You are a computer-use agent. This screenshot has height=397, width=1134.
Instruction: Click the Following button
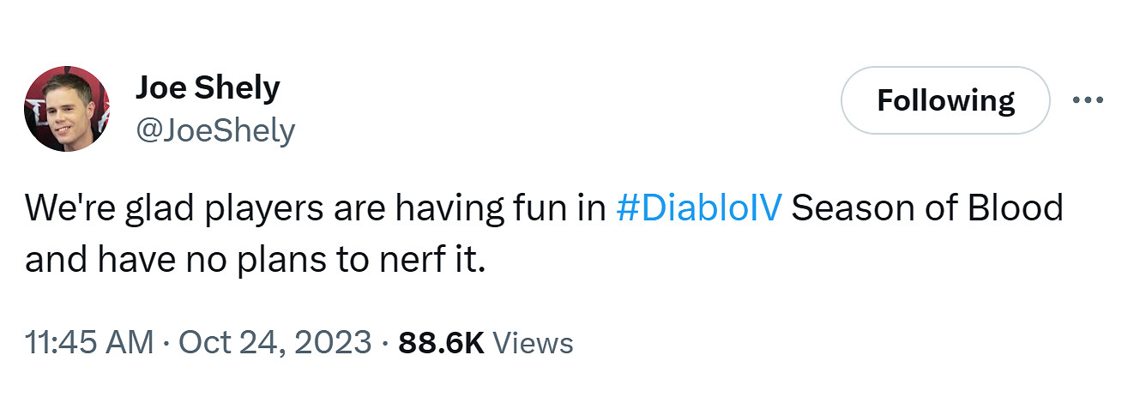pyautogui.click(x=945, y=100)
